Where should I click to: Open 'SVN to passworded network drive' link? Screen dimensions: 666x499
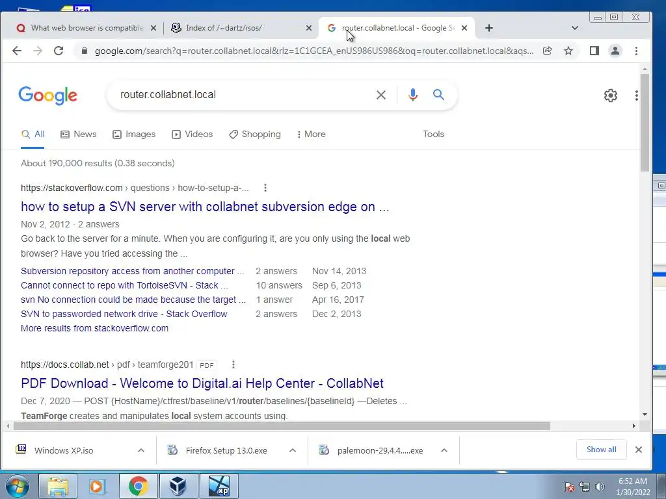pos(124,314)
